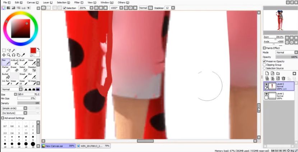The width and height of the screenshot is (298, 152).
Task: Select the Bucket fill tool
Action: coord(6,76)
